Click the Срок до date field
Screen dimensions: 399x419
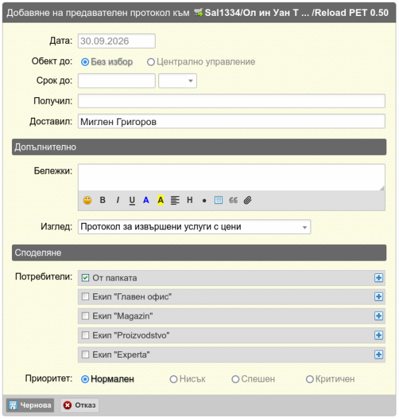click(x=116, y=80)
